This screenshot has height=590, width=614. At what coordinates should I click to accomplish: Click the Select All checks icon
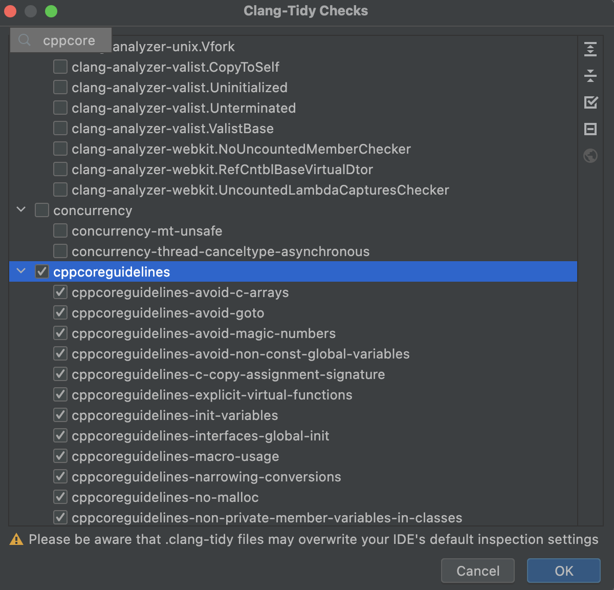[590, 102]
